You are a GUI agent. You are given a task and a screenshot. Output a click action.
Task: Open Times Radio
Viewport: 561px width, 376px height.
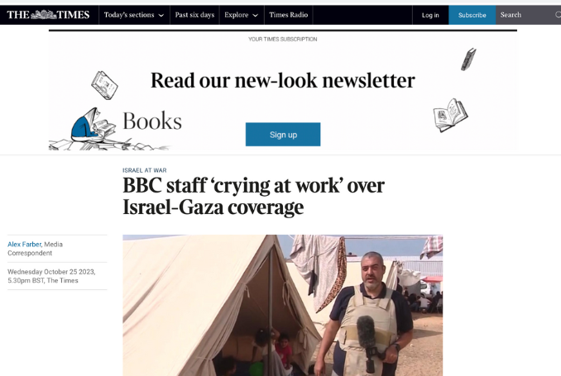[x=289, y=15]
